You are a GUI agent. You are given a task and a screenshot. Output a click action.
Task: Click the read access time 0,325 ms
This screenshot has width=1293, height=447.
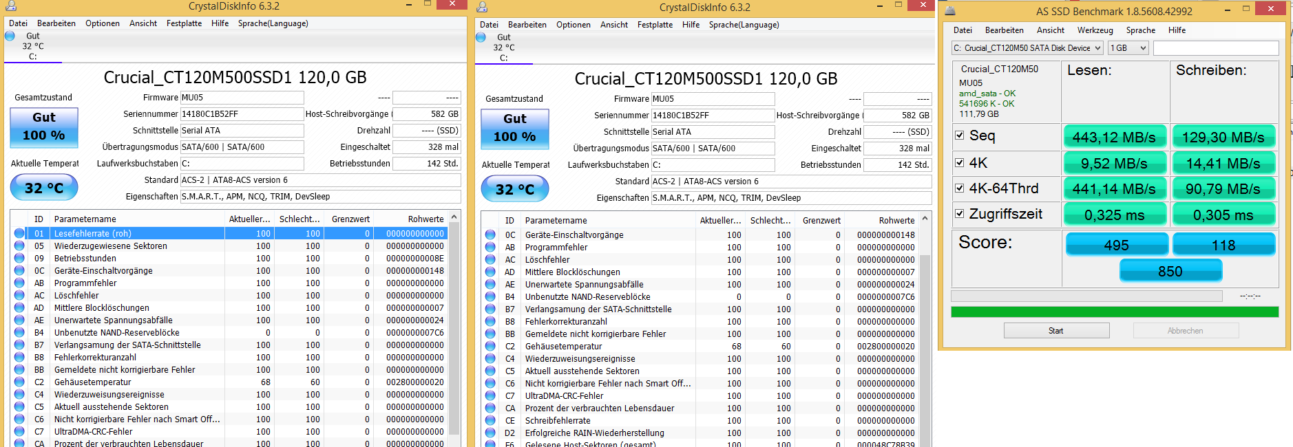coord(1115,215)
